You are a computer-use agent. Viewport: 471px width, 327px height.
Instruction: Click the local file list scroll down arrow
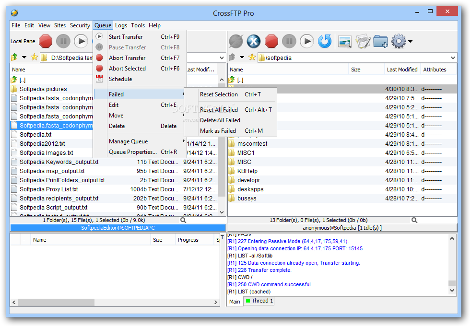tap(222, 212)
